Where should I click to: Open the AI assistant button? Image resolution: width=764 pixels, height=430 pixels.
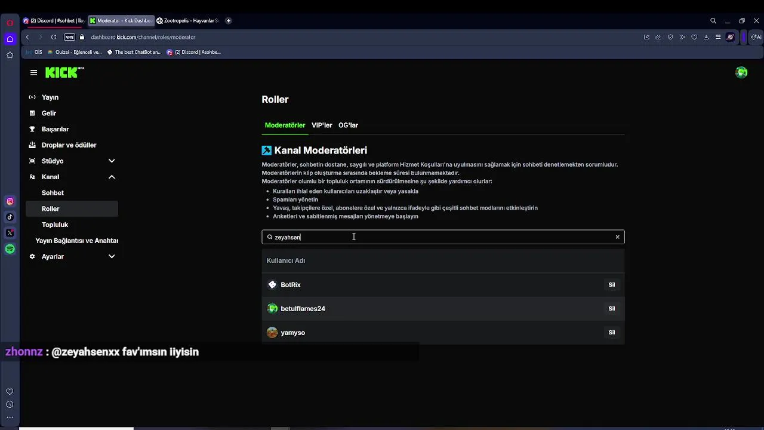[x=756, y=37]
